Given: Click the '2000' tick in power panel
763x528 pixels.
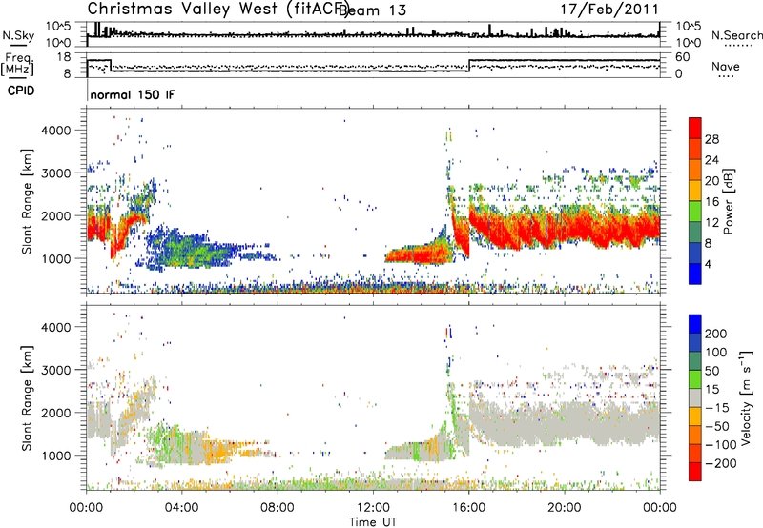Looking at the screenshot, I should pos(56,215).
